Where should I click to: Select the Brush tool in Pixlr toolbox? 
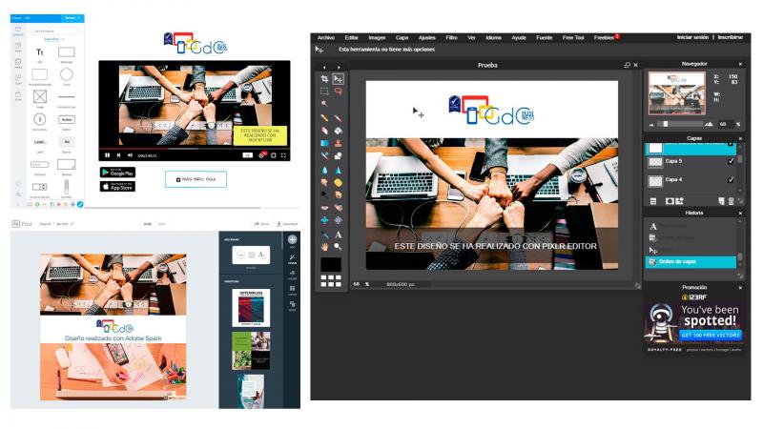coord(338,117)
